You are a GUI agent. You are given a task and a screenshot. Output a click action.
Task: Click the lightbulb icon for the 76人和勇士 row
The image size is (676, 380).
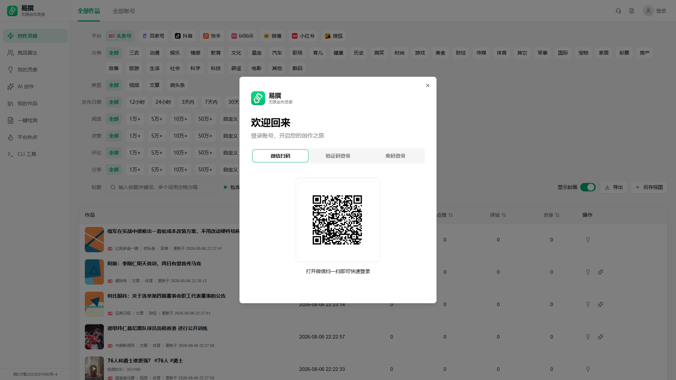click(x=588, y=369)
